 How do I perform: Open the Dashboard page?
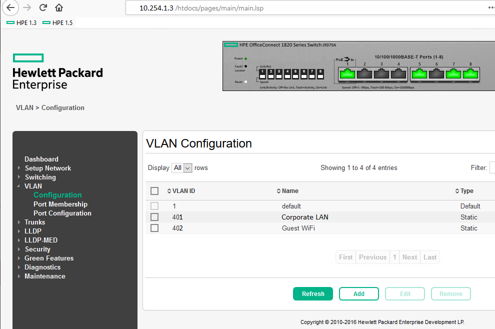pos(41,159)
